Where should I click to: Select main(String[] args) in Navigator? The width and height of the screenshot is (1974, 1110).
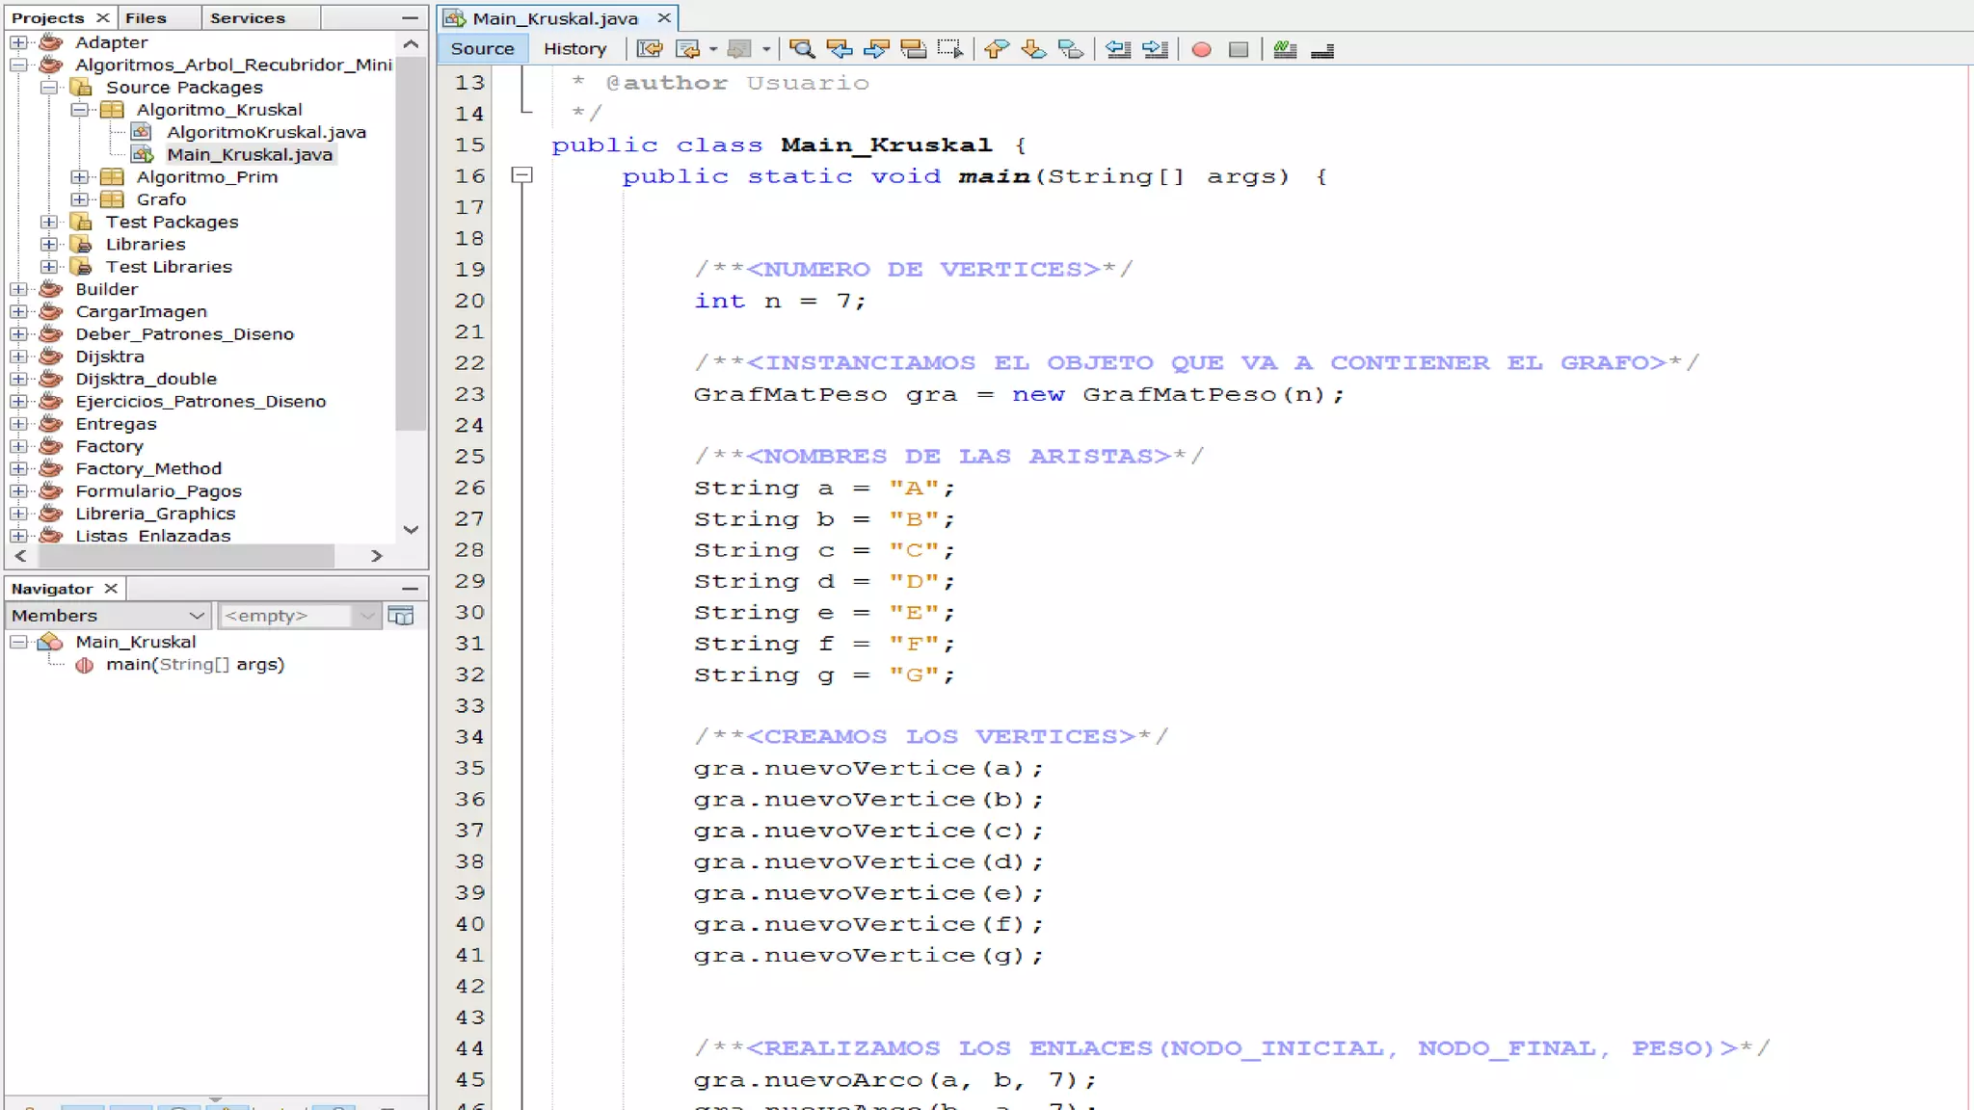coord(195,665)
